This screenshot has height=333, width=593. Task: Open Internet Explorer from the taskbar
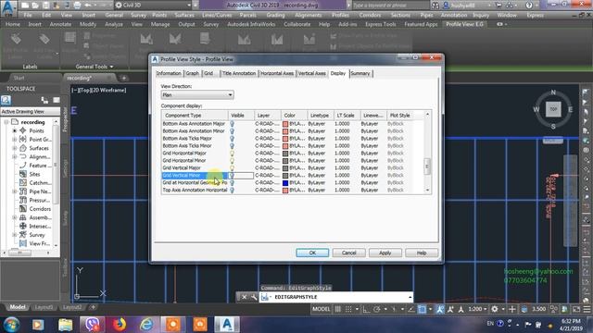[146, 325]
